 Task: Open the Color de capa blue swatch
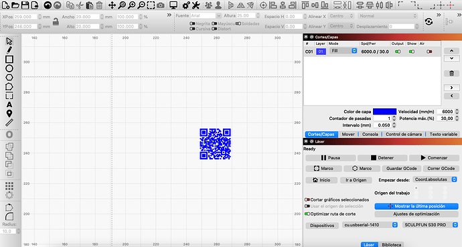[384, 112]
